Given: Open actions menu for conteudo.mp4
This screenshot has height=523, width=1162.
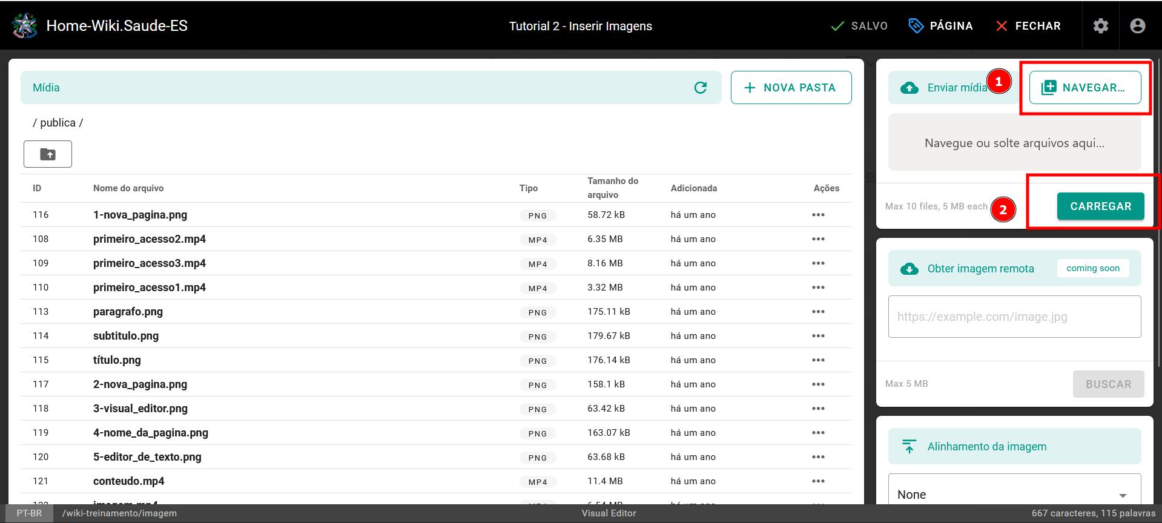Looking at the screenshot, I should 818,481.
